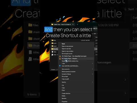Open 'Properties' from the context menu

[76, 102]
